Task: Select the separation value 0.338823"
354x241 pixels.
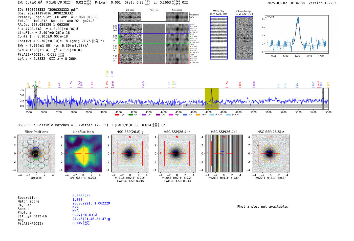Action: (81, 196)
